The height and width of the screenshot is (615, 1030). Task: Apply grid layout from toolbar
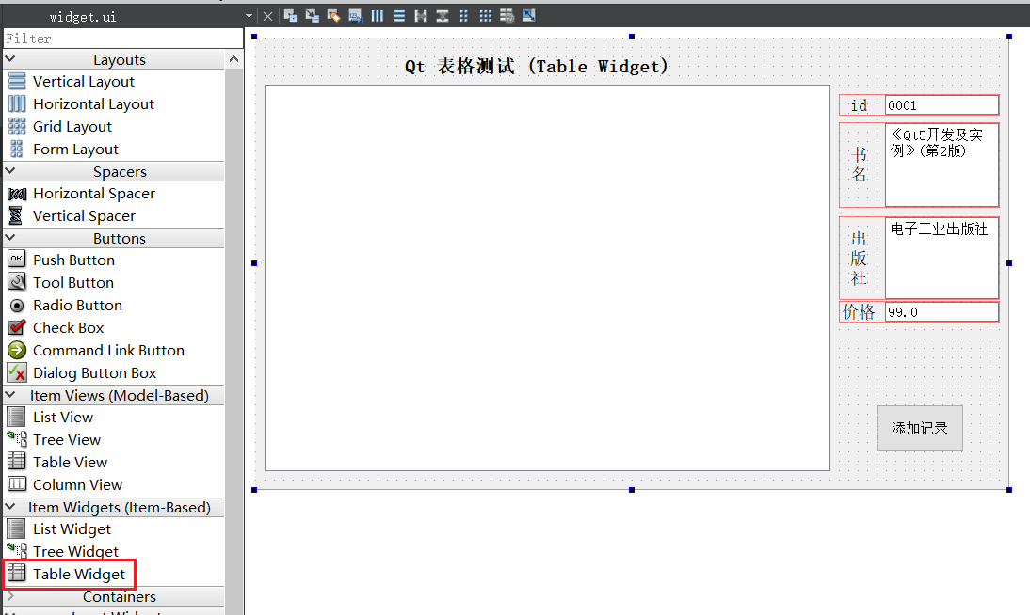tap(486, 16)
